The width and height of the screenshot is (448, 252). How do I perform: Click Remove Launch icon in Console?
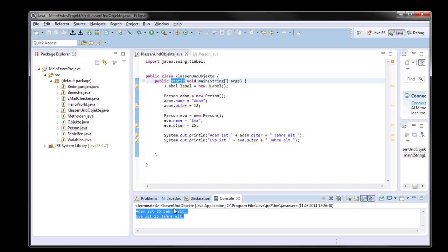coord(331,198)
